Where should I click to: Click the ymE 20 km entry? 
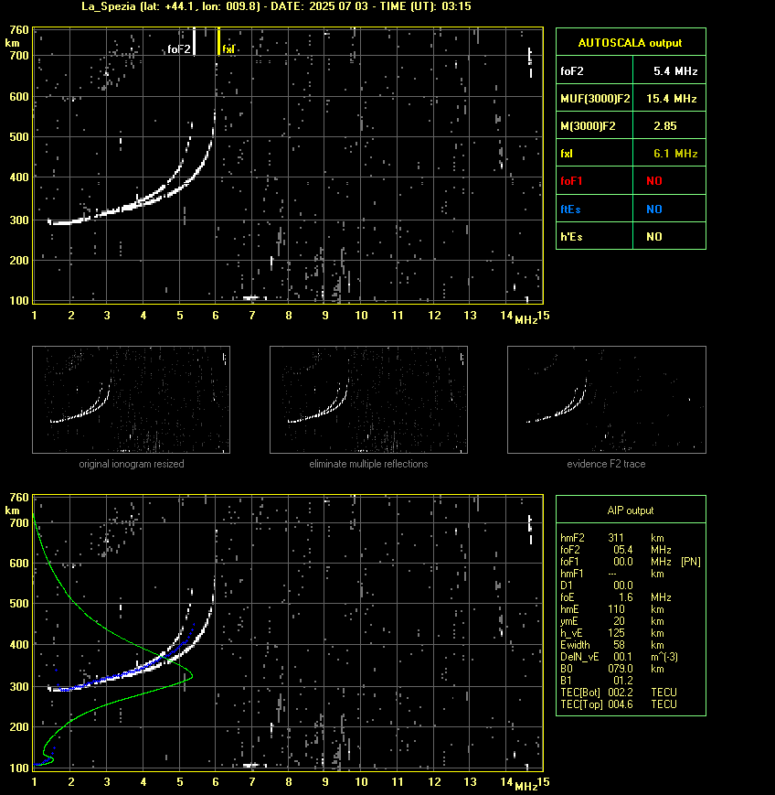(x=612, y=621)
